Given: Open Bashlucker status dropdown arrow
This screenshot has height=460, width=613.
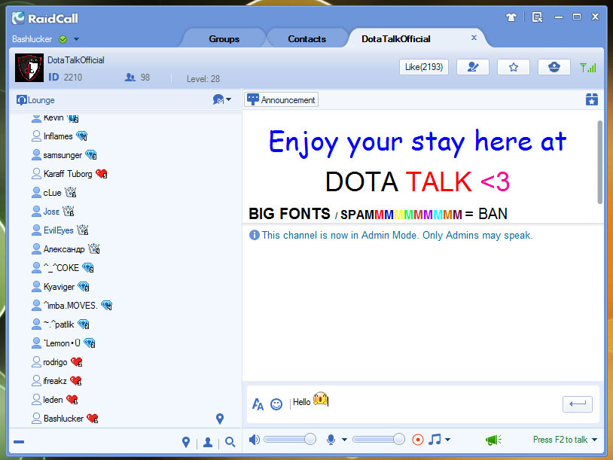Looking at the screenshot, I should coord(77,39).
